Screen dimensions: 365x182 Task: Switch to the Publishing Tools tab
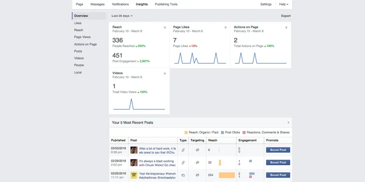click(x=166, y=4)
